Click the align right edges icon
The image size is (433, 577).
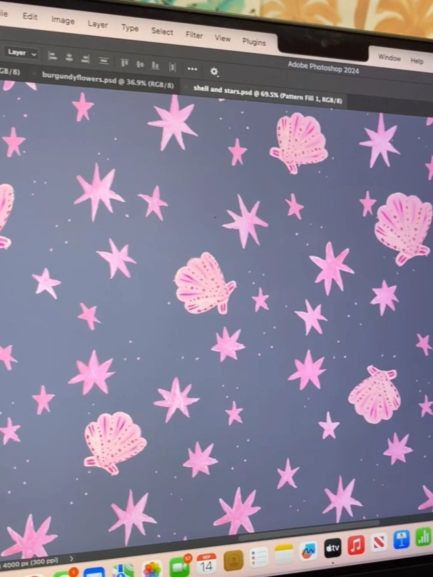coord(86,59)
